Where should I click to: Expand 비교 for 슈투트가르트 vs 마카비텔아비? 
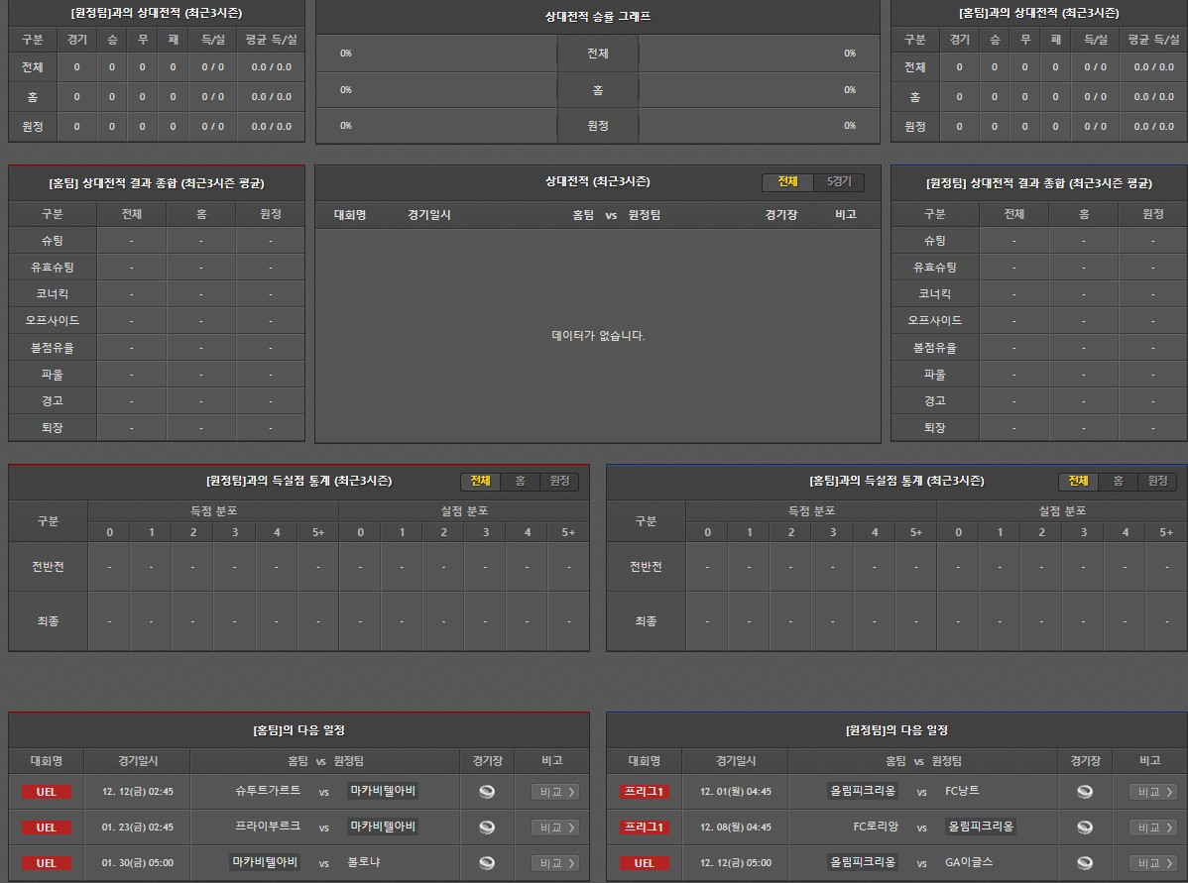point(555,792)
